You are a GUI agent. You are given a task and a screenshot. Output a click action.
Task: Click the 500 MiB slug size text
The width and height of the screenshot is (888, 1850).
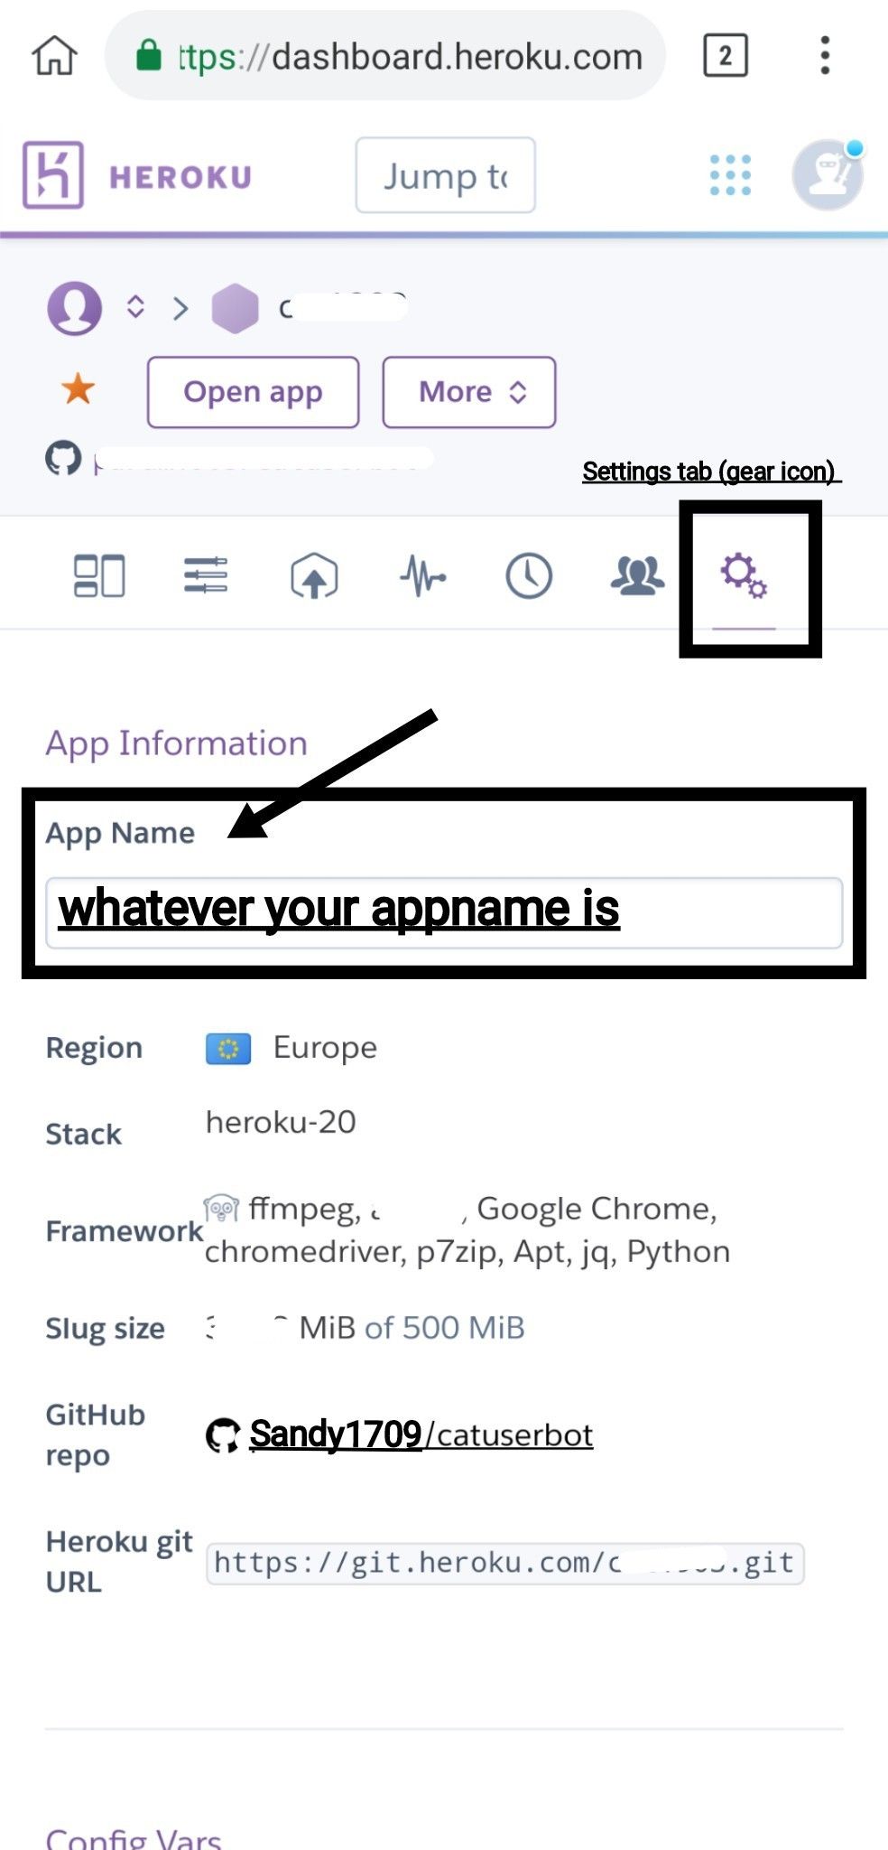463,1328
